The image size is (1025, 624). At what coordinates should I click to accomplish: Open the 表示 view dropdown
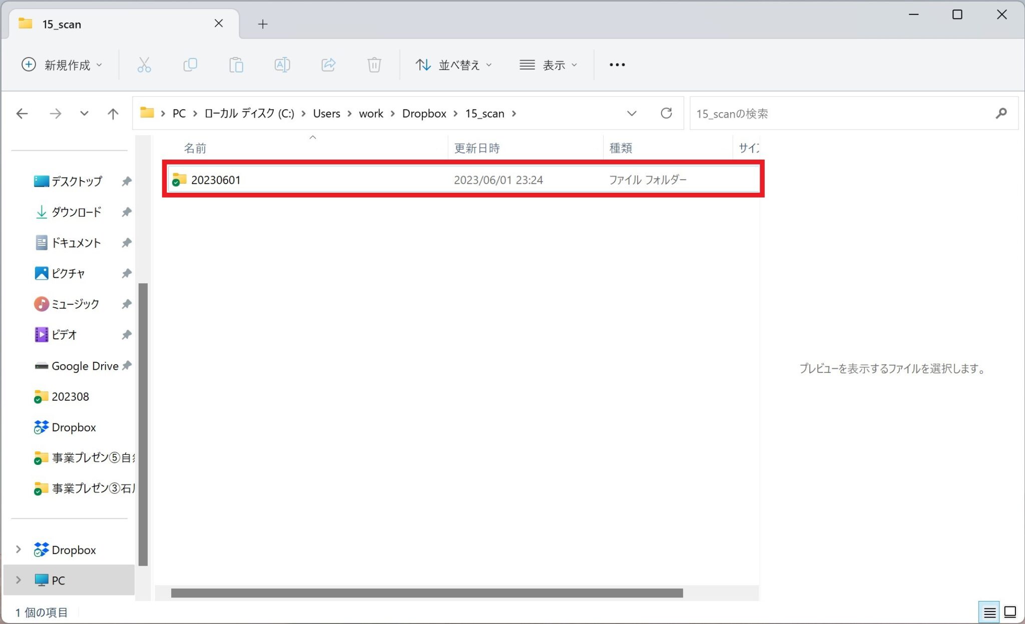(549, 65)
